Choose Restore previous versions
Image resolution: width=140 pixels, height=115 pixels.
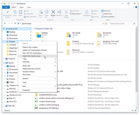(38, 69)
